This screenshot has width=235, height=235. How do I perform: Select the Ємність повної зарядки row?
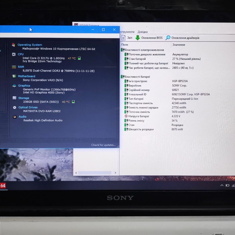pos(155,108)
